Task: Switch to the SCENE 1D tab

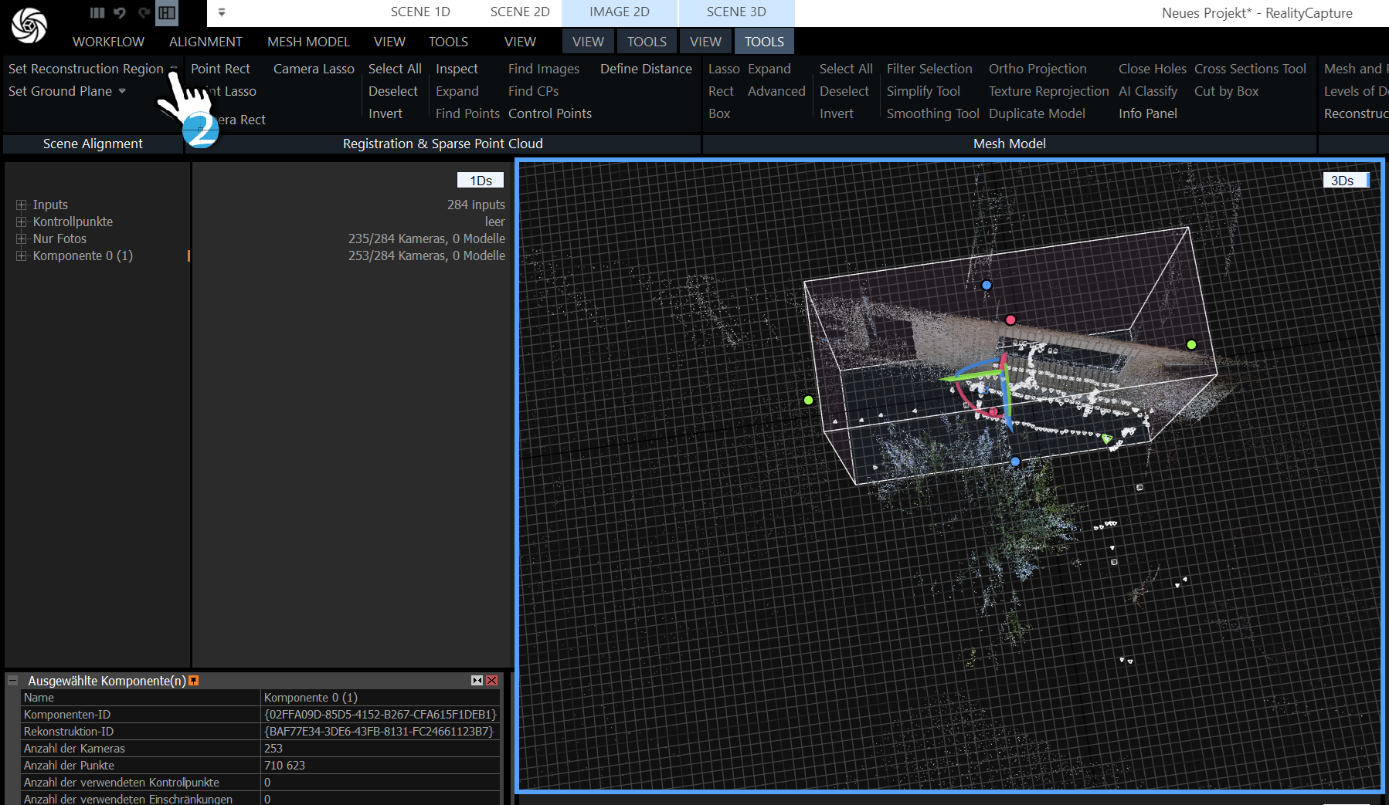Action: [x=420, y=12]
